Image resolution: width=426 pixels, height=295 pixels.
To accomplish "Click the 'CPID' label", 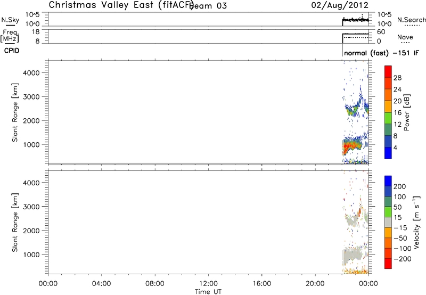I will click(12, 51).
